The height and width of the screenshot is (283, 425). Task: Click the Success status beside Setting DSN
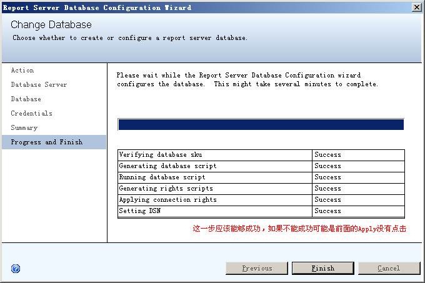pos(327,211)
